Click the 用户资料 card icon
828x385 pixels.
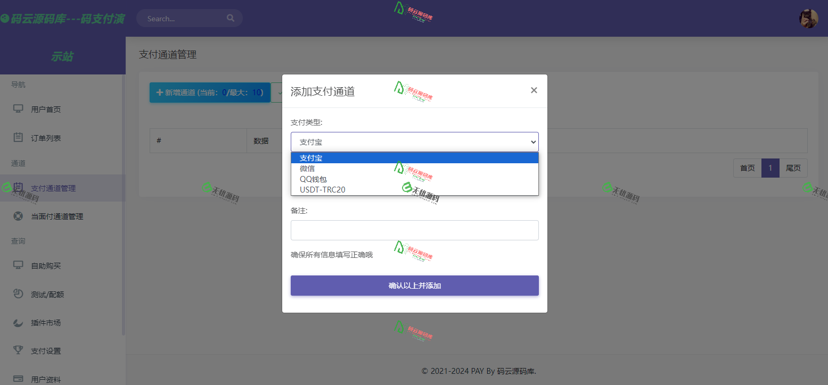[x=18, y=379]
